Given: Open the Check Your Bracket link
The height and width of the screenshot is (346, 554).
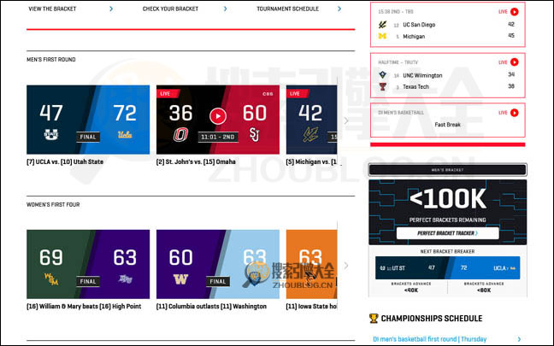Looking at the screenshot, I should click(x=170, y=9).
